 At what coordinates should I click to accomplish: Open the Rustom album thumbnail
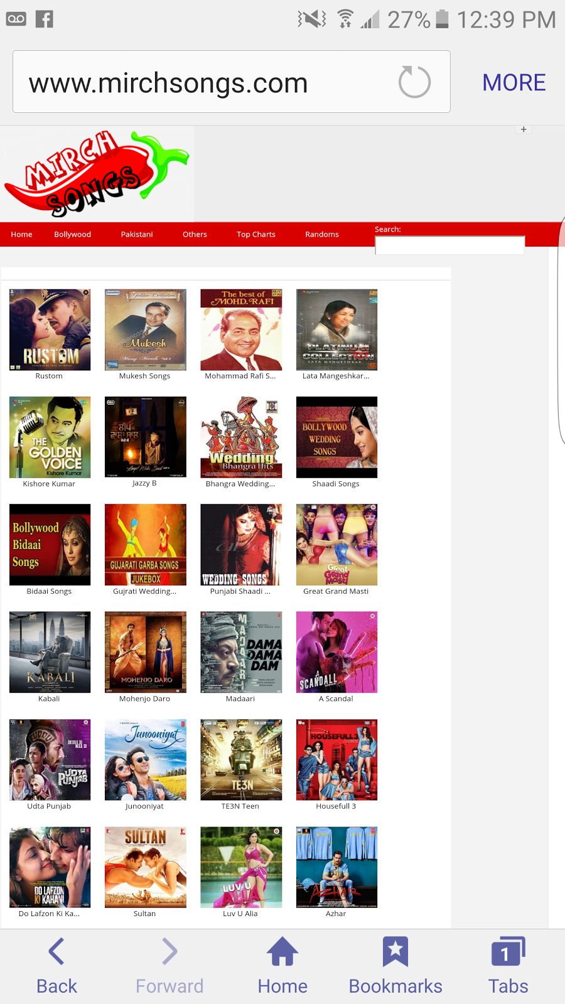click(x=50, y=329)
